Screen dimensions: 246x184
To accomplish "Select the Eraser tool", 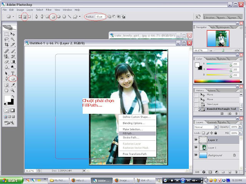I will tap(7, 62).
